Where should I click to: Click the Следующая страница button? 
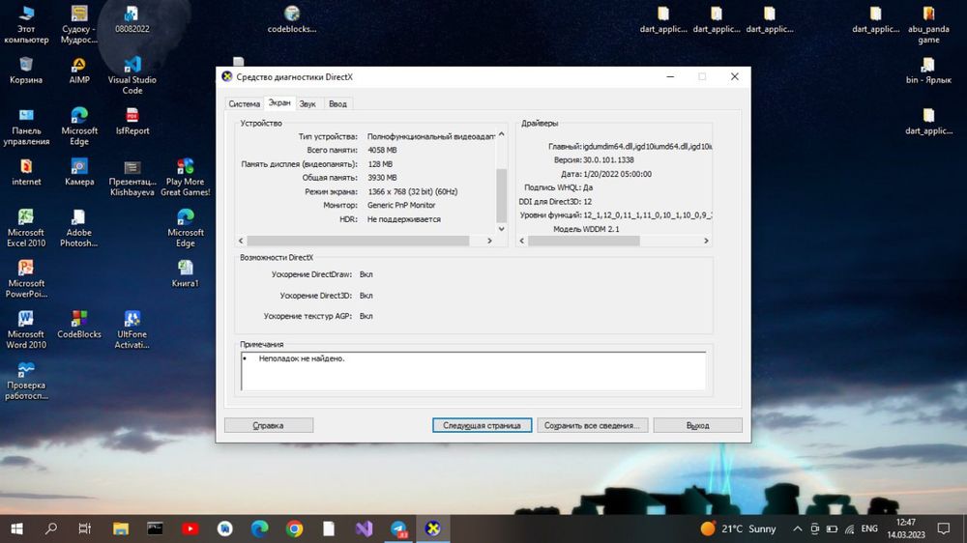click(x=482, y=425)
